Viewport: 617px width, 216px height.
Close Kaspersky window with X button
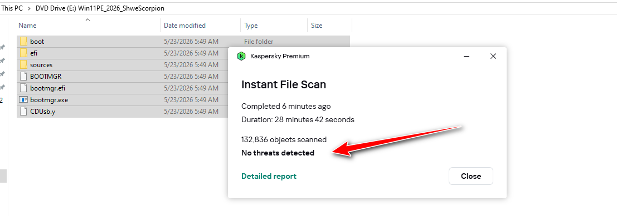[x=493, y=56]
